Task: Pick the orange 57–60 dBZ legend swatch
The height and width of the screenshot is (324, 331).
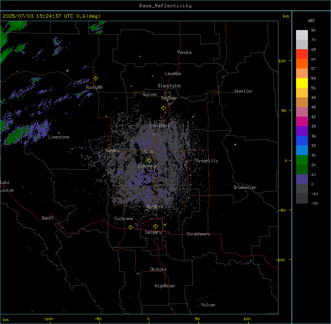Action: pyautogui.click(x=302, y=63)
